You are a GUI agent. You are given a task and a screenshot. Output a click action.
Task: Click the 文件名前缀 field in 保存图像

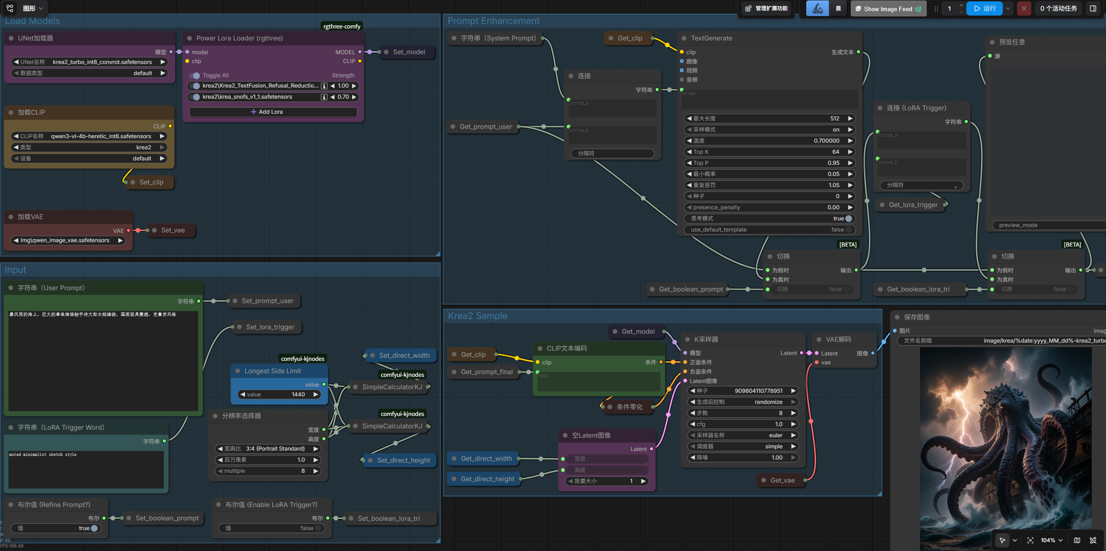tap(1001, 341)
